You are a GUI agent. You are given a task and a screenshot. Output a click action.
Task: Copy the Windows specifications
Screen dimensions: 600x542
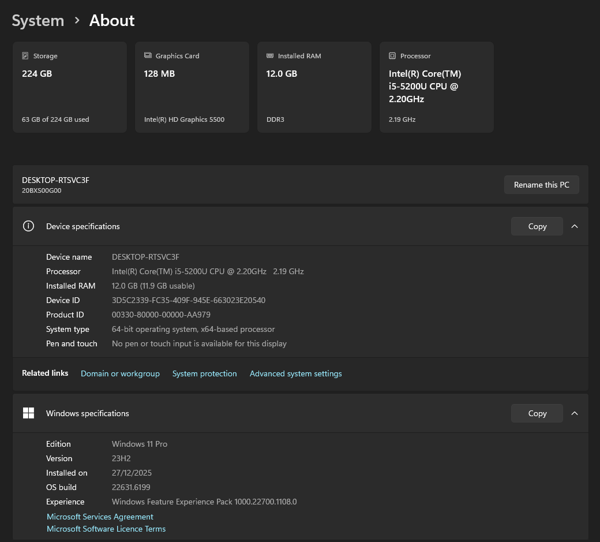[x=537, y=413]
